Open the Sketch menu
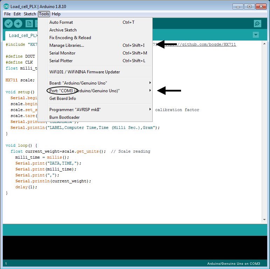The image size is (270, 269). pos(30,14)
